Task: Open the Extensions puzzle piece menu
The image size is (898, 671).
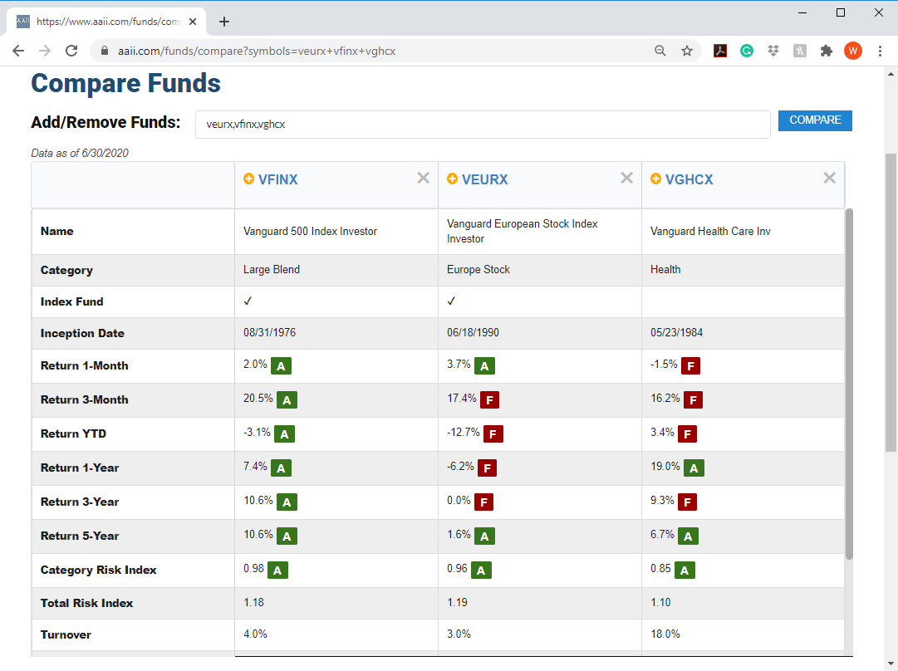Action: coord(826,51)
